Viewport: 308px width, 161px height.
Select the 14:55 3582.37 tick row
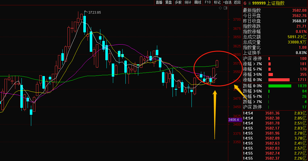click(x=275, y=158)
